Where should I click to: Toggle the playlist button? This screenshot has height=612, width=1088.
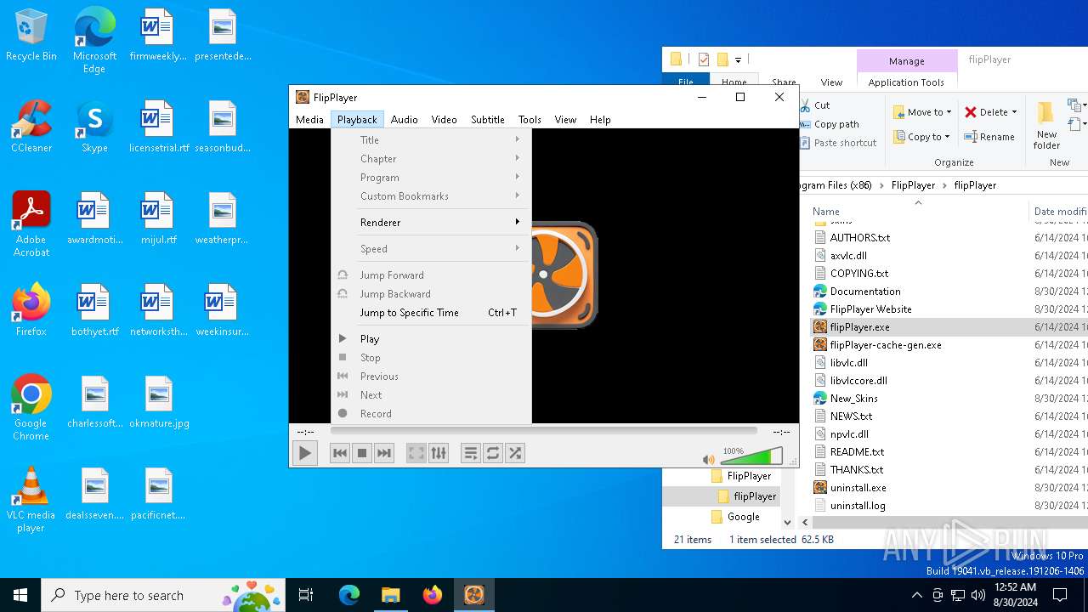pyautogui.click(x=470, y=453)
